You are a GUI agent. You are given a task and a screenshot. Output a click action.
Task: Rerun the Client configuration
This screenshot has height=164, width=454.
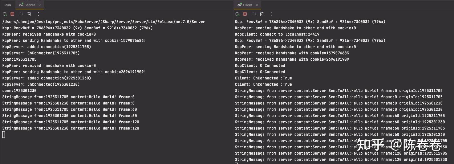tap(237, 14)
